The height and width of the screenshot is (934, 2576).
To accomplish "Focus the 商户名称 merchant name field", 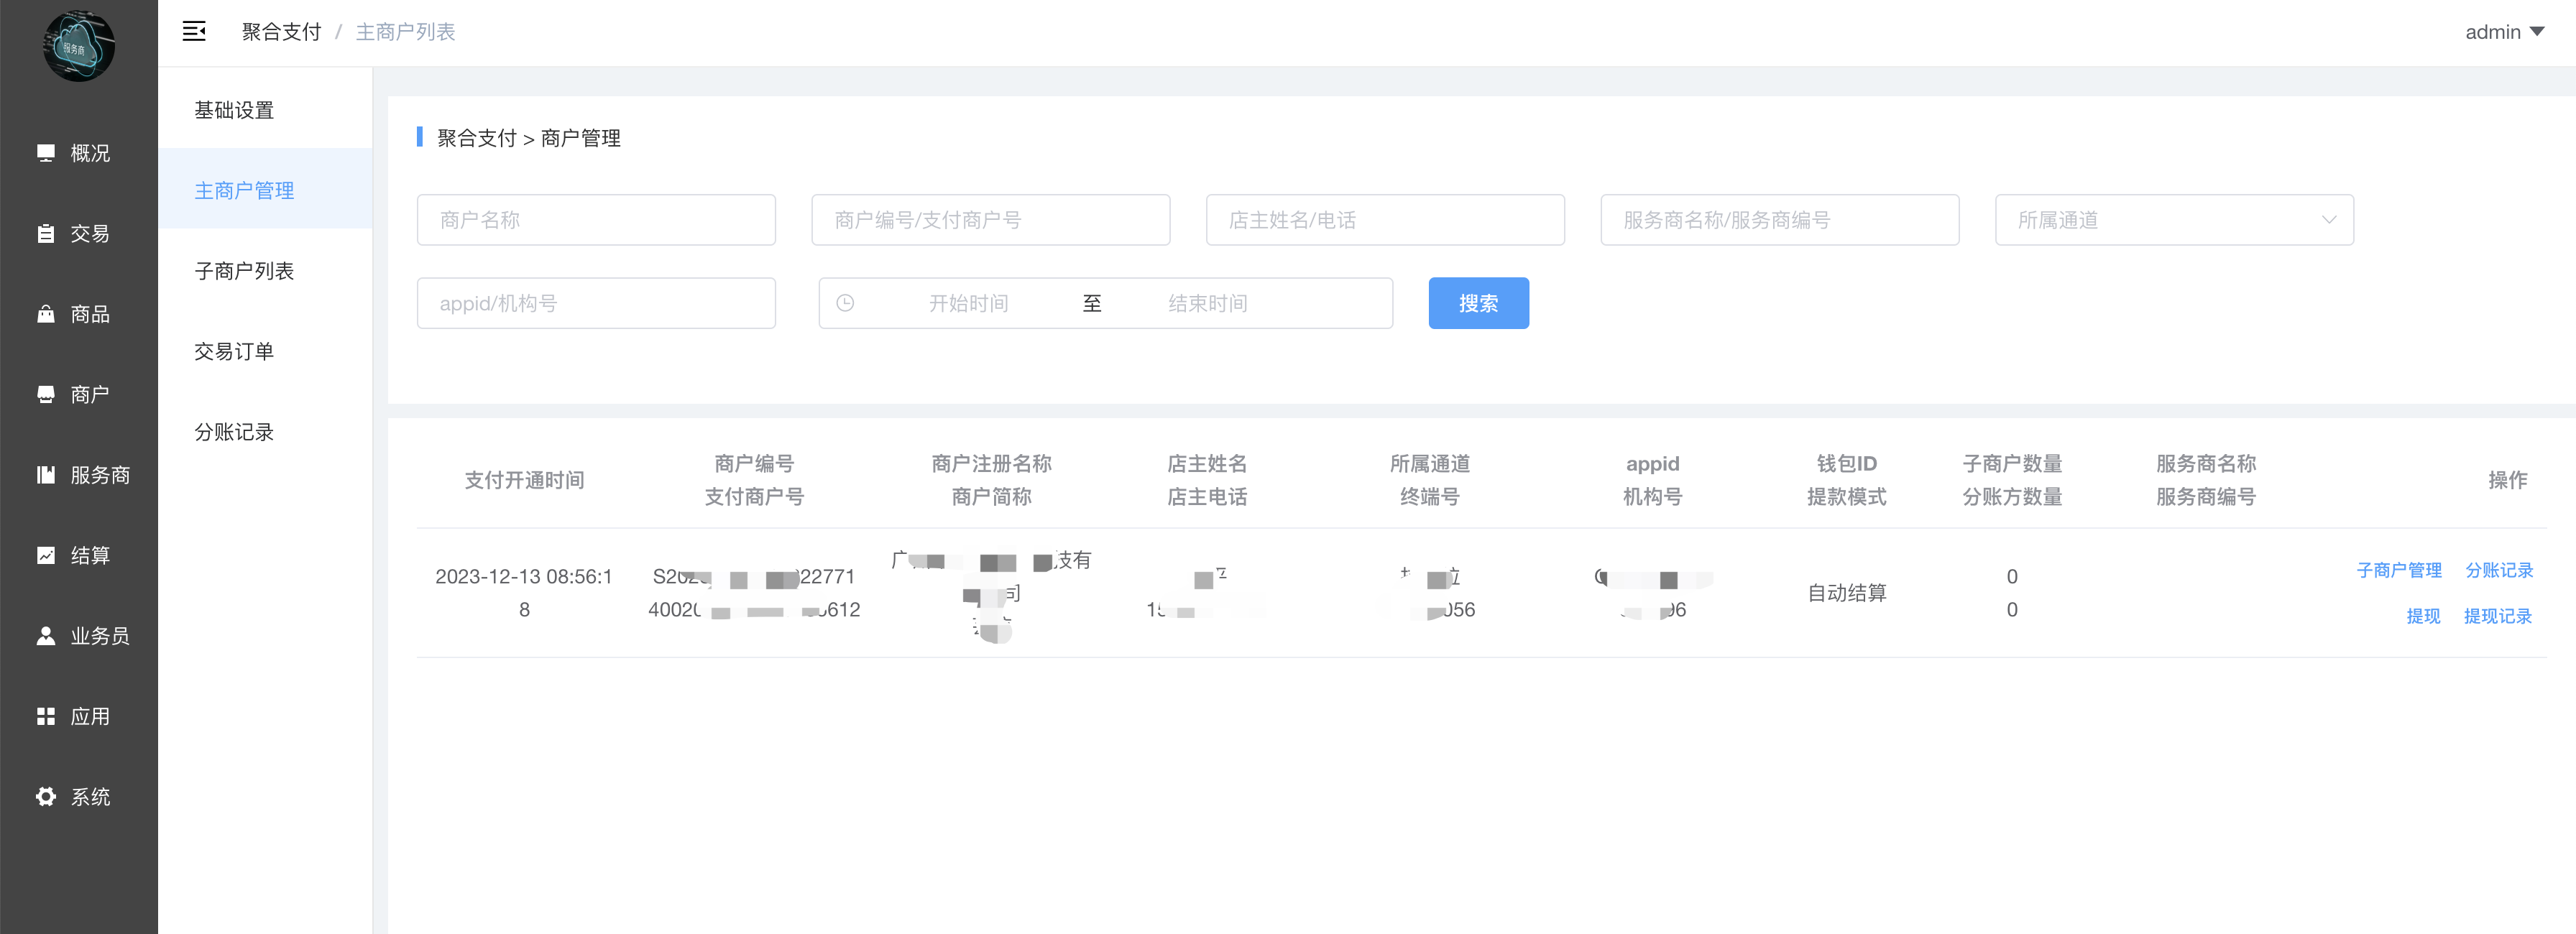I will pos(596,220).
